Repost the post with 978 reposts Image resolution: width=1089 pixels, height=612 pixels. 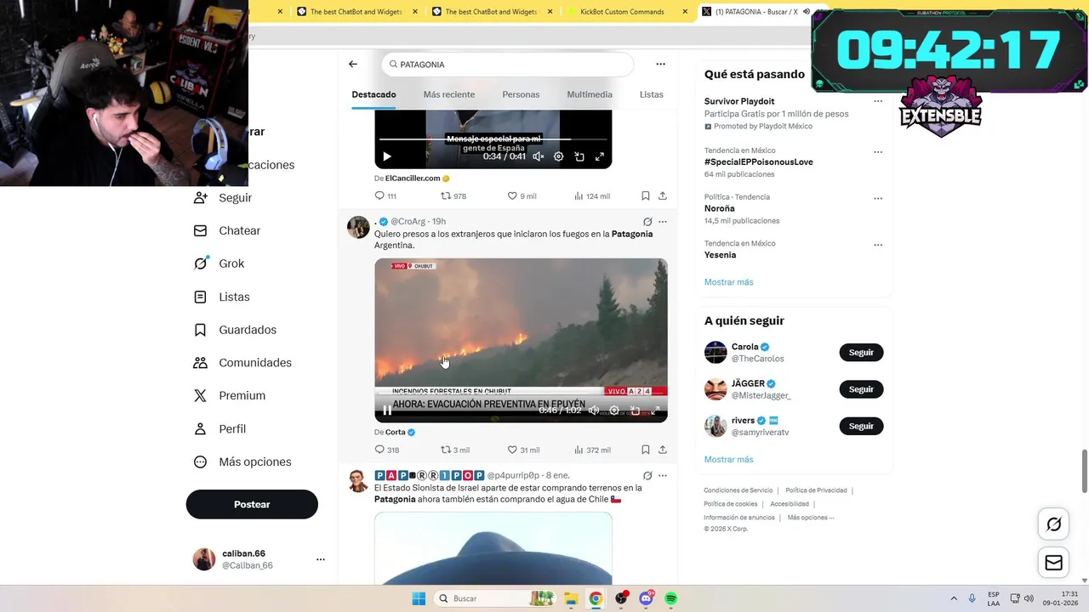coord(453,196)
